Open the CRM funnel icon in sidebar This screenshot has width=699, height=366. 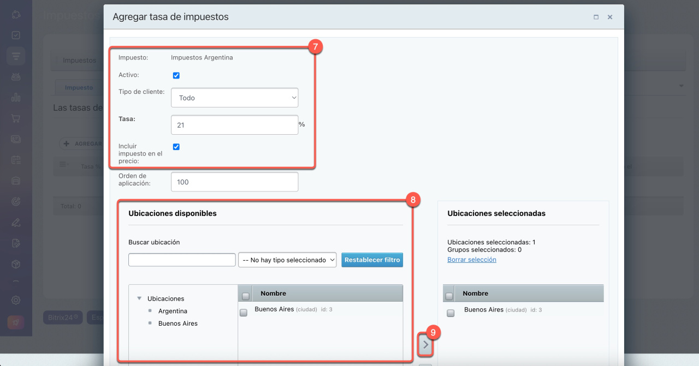pyautogui.click(x=16, y=56)
